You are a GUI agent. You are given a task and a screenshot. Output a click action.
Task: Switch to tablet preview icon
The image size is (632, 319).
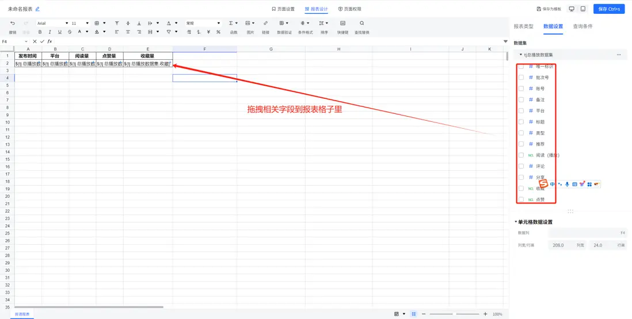point(583,9)
